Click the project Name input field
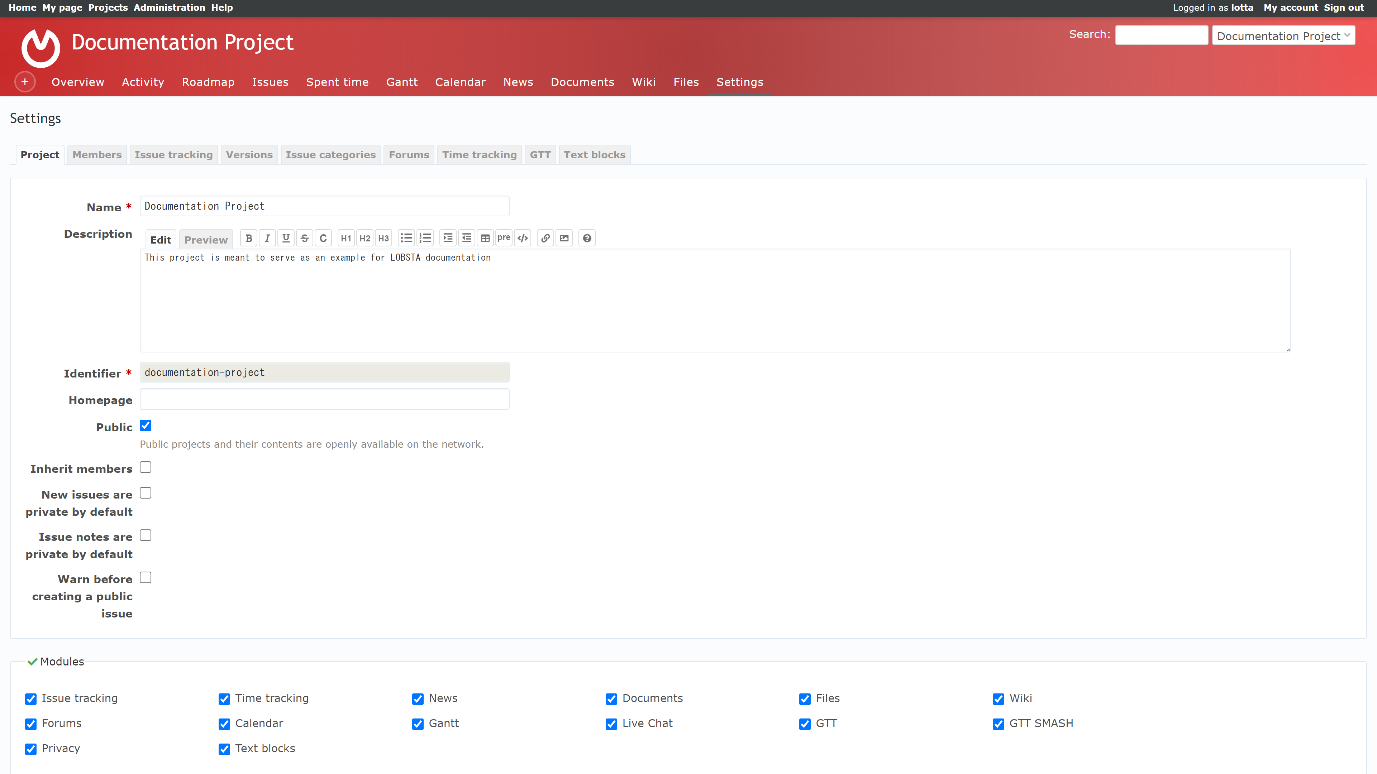The image size is (1377, 774). pyautogui.click(x=324, y=206)
